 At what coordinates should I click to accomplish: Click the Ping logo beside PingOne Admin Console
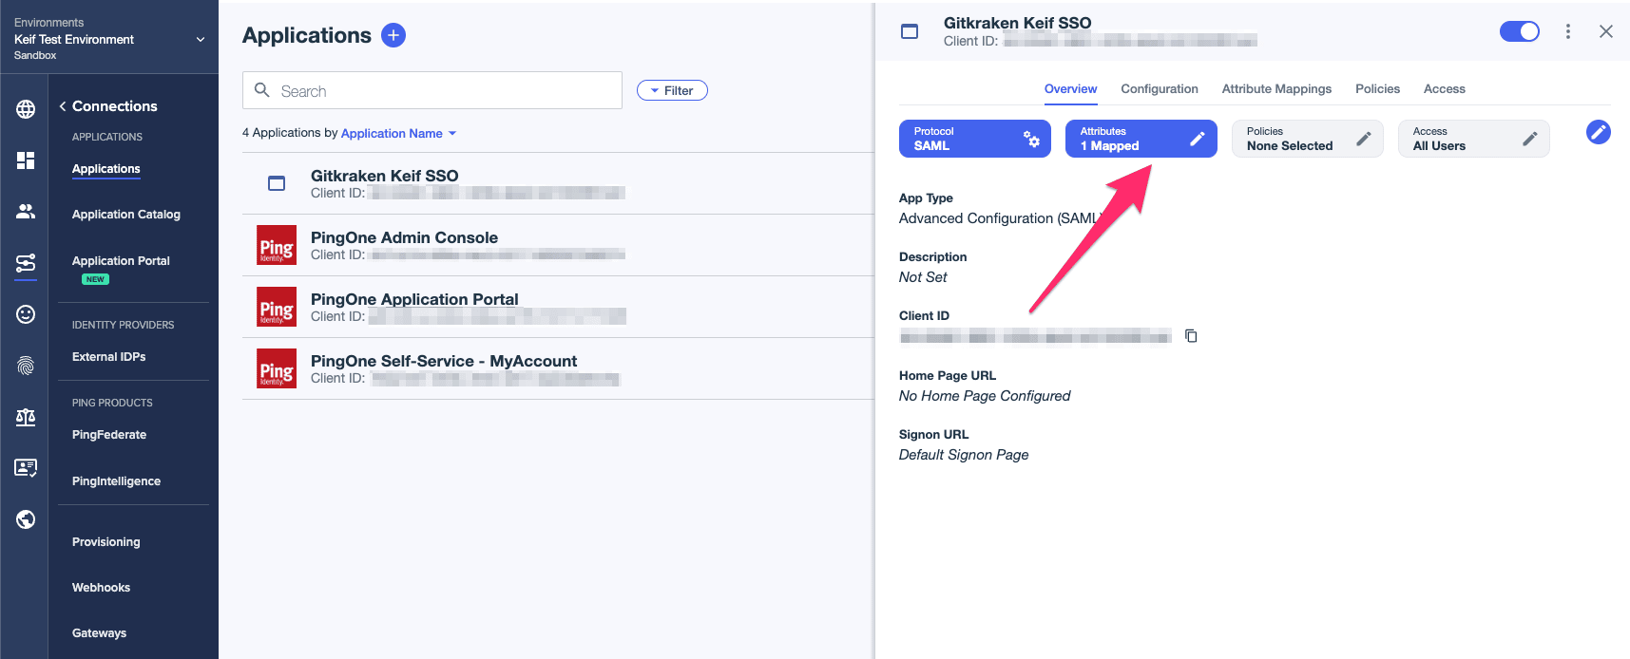click(277, 245)
